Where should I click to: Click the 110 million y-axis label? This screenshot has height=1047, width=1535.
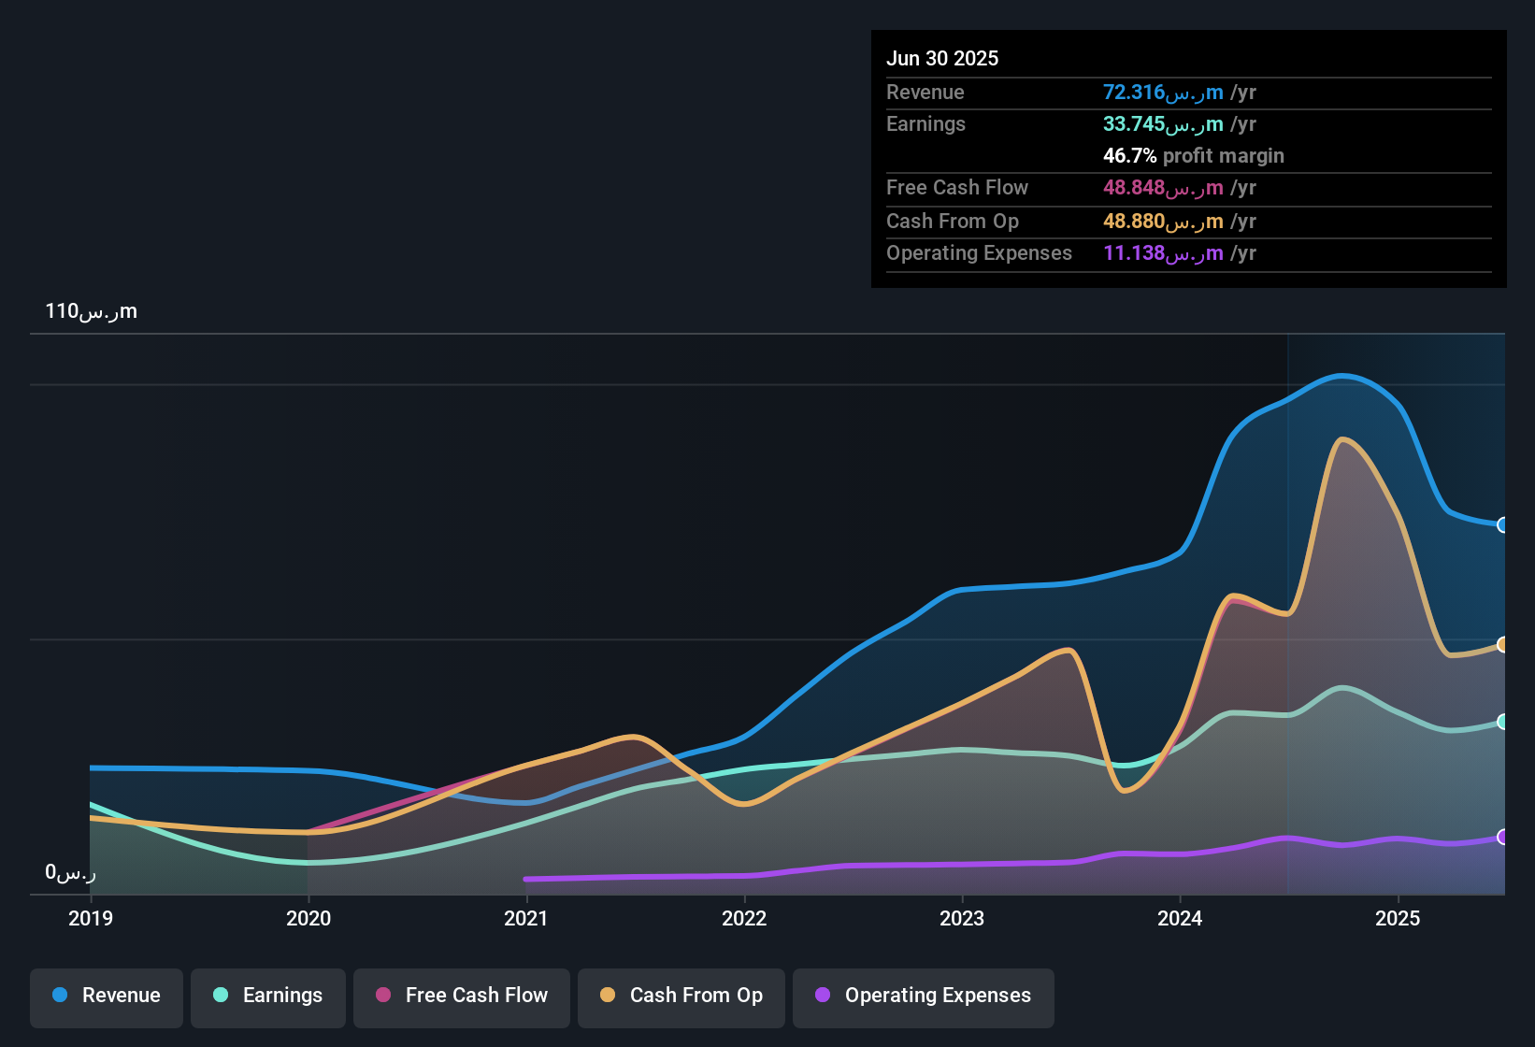pos(91,311)
